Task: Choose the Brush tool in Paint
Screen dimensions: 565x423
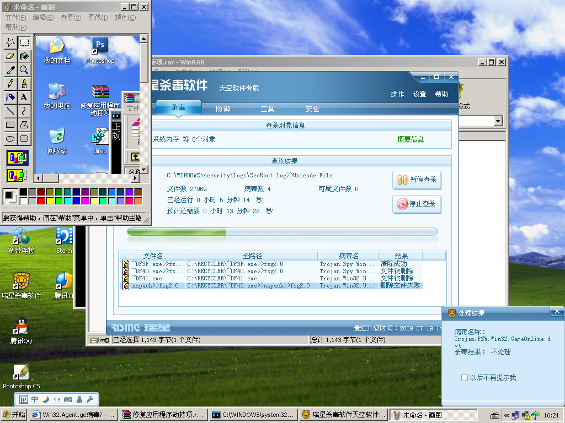Action: point(24,84)
